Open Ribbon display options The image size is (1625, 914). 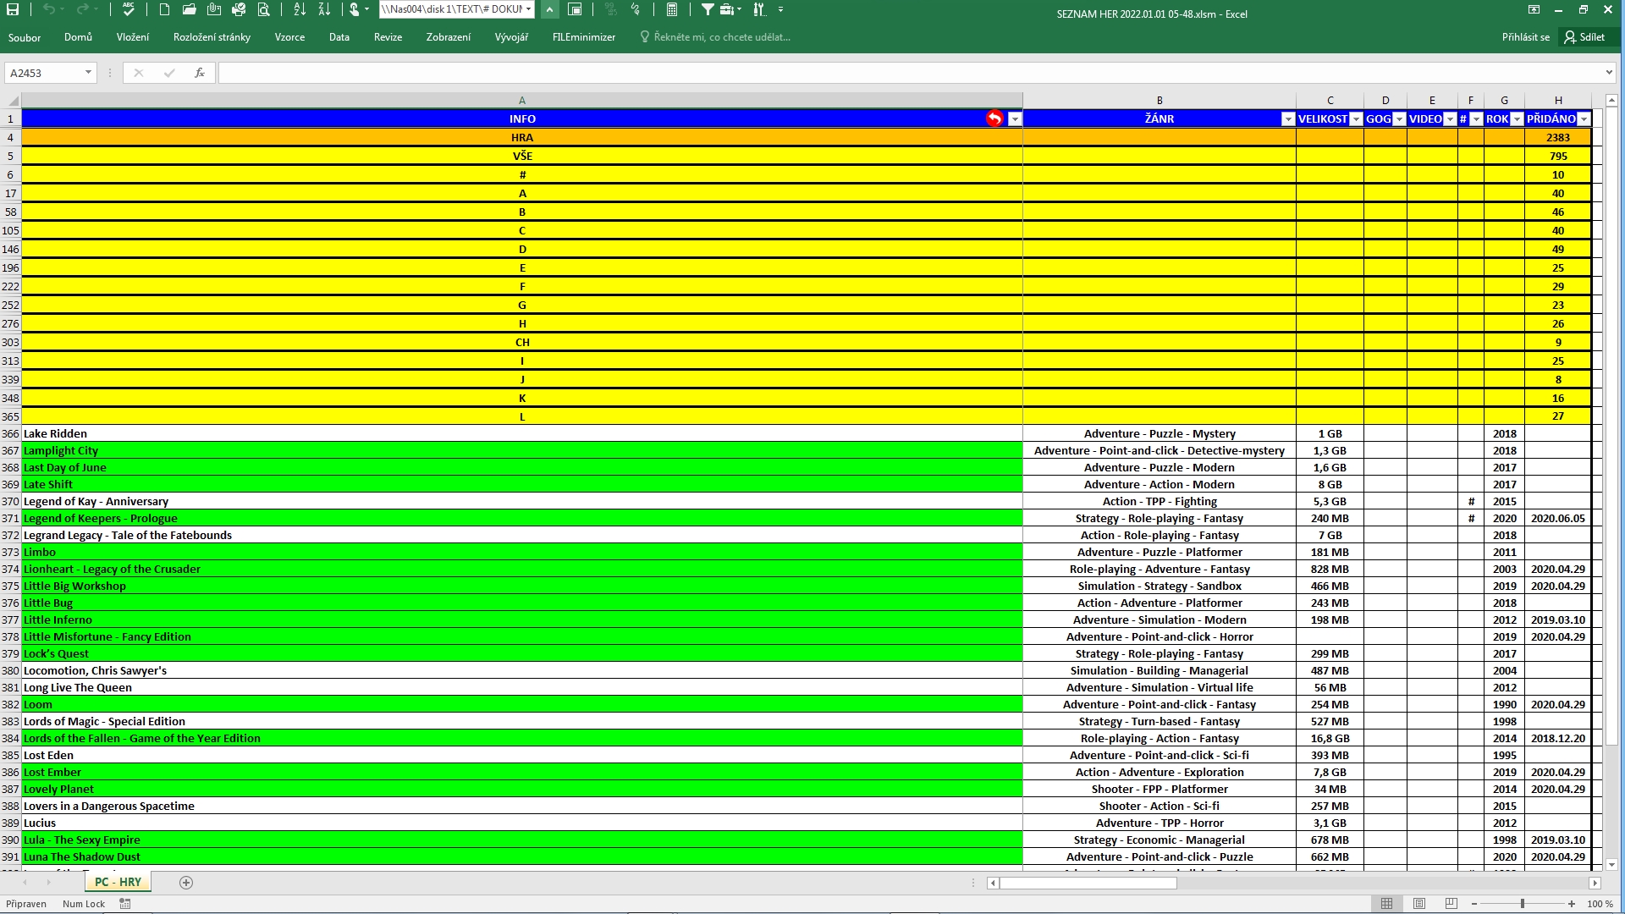[1534, 10]
